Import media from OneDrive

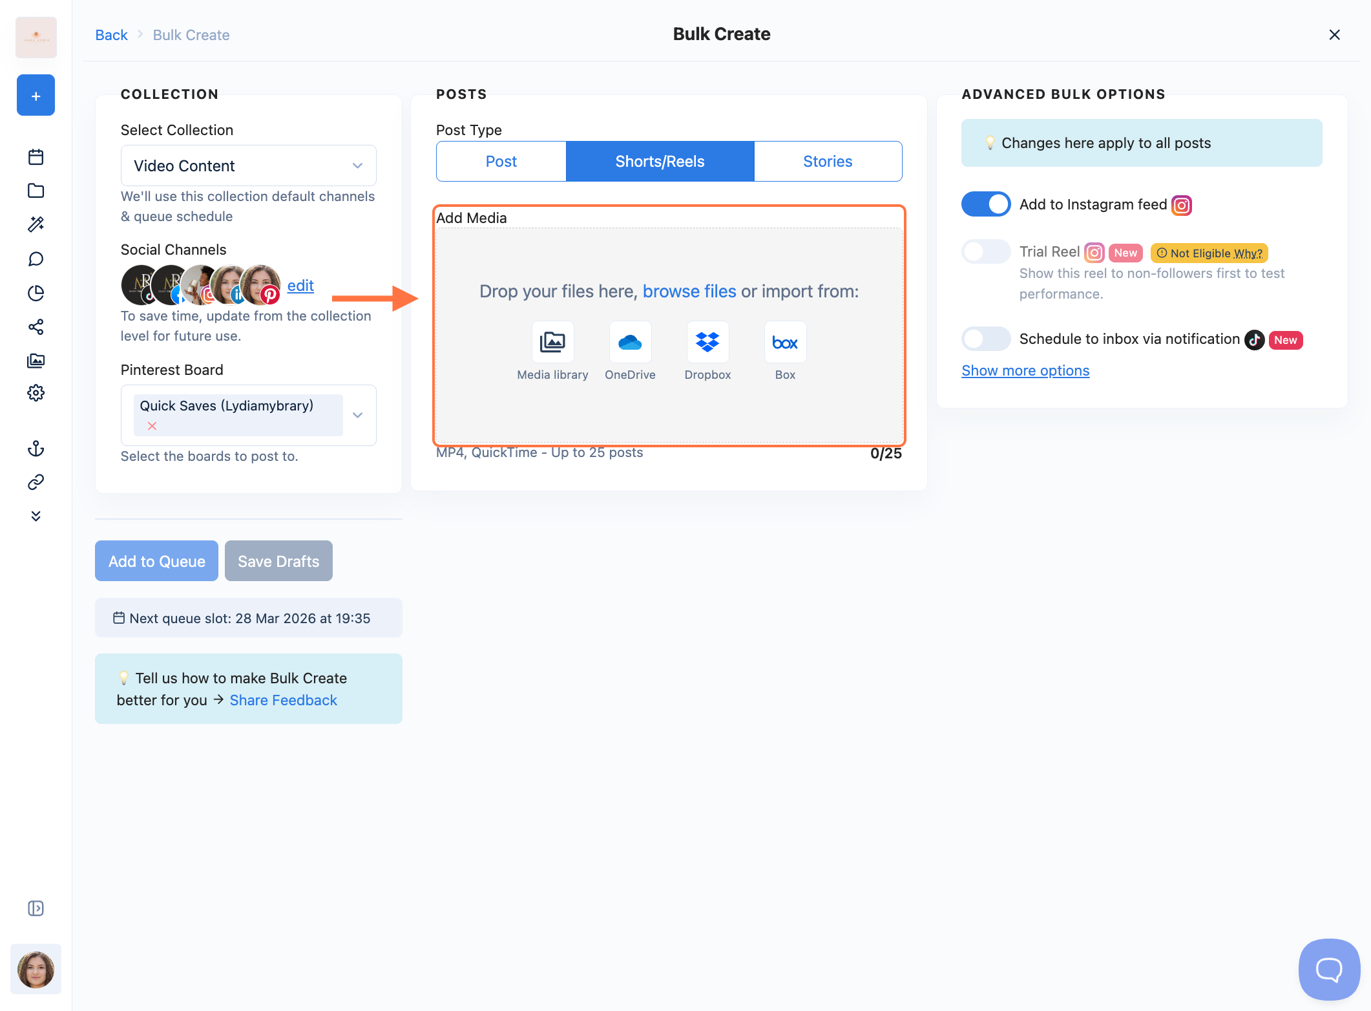[x=630, y=342]
